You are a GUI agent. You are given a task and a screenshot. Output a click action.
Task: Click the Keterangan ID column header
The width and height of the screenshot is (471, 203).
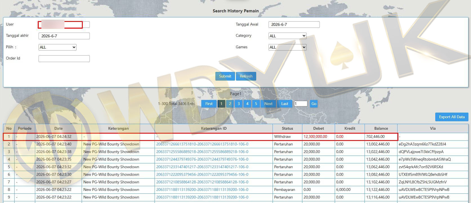pyautogui.click(x=214, y=128)
